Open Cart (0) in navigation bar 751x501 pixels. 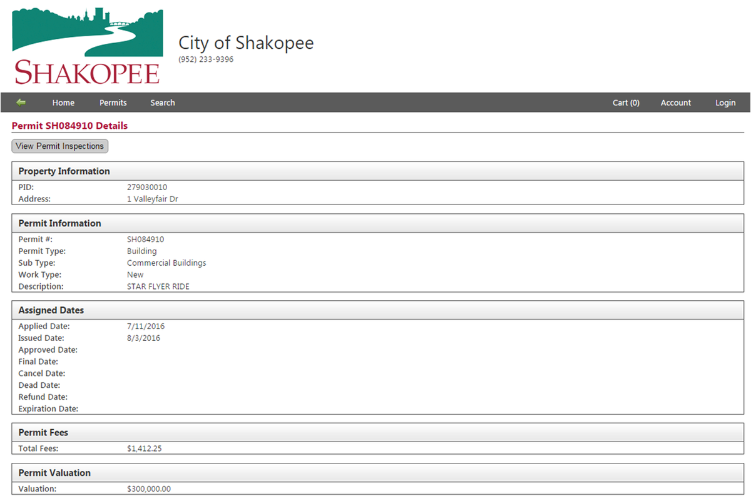(626, 103)
